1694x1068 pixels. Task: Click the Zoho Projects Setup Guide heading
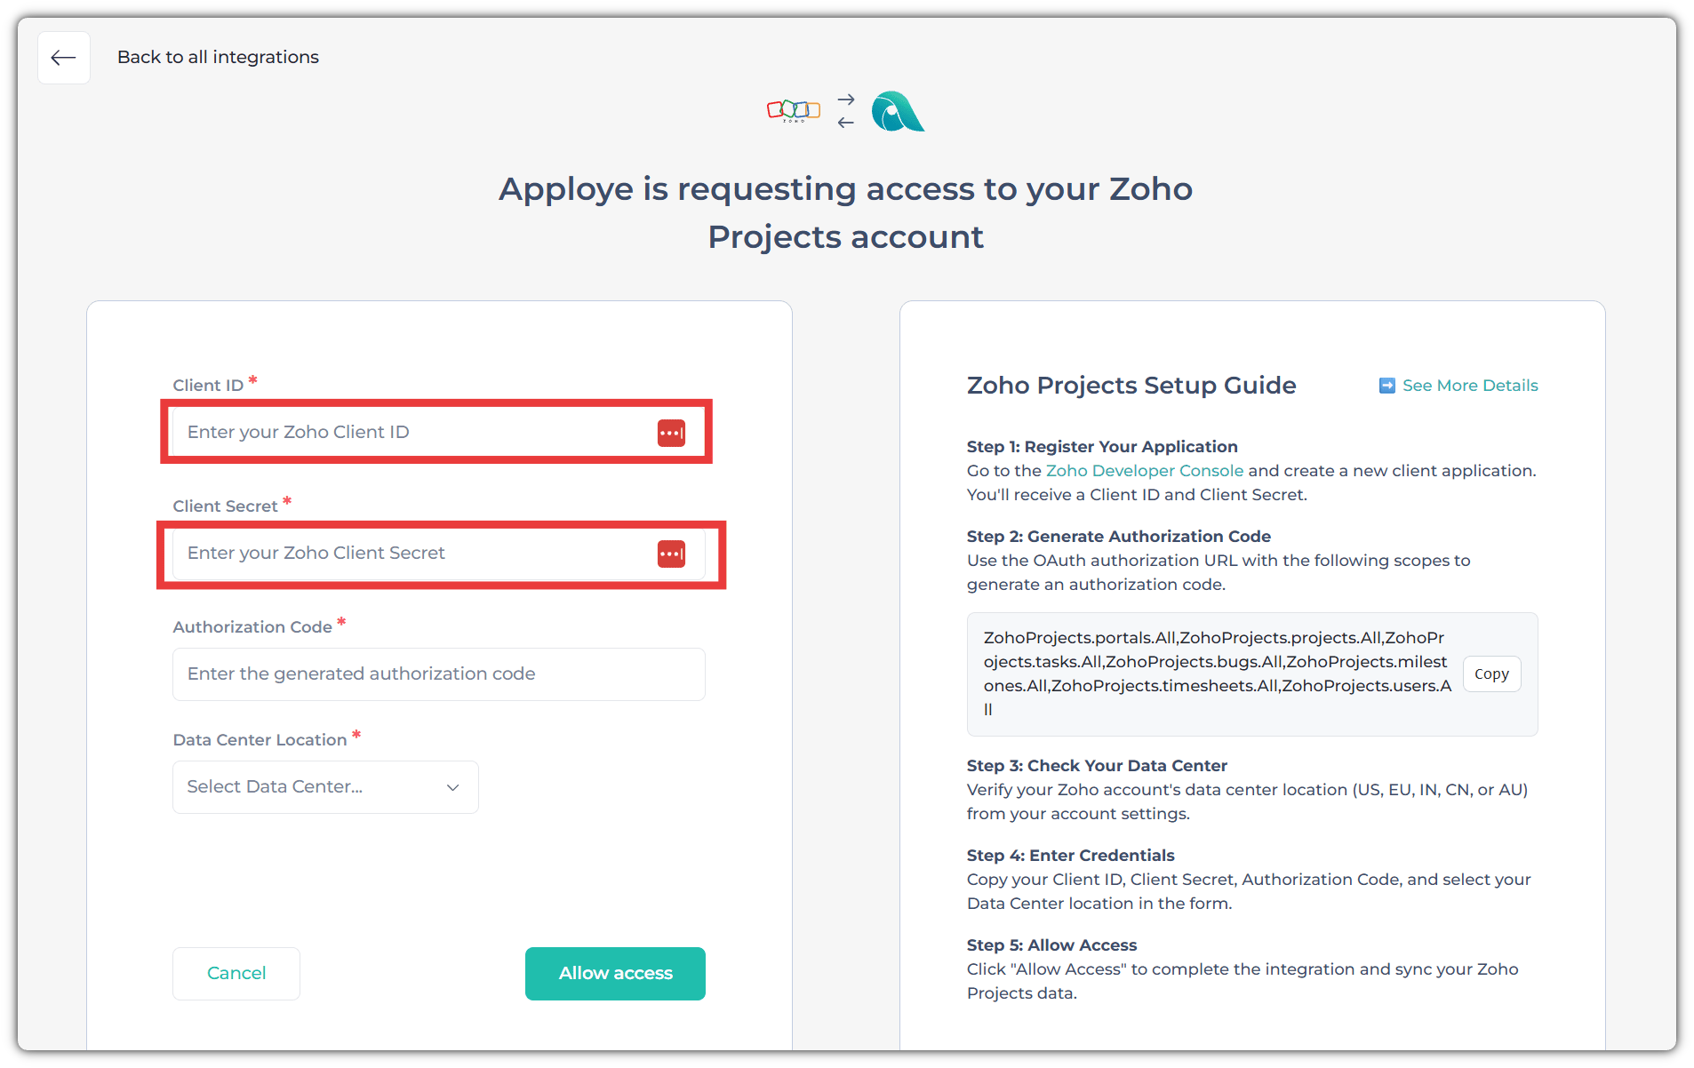click(x=1131, y=386)
